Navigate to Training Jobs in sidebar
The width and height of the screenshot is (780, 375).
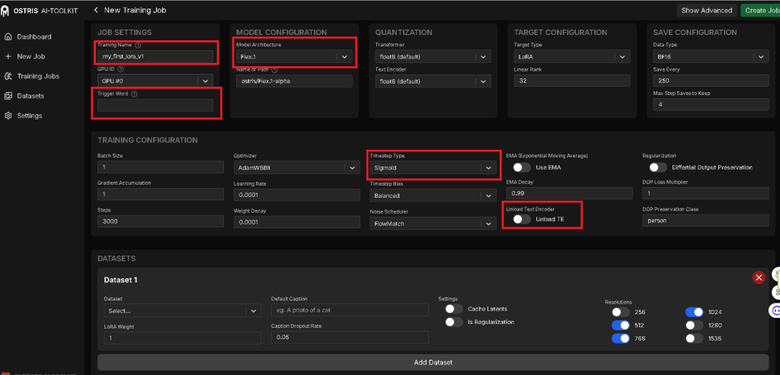tap(38, 76)
